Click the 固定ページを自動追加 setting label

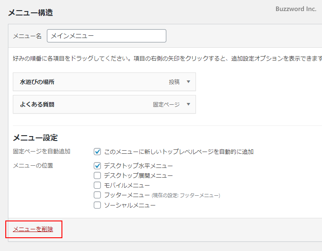point(42,152)
